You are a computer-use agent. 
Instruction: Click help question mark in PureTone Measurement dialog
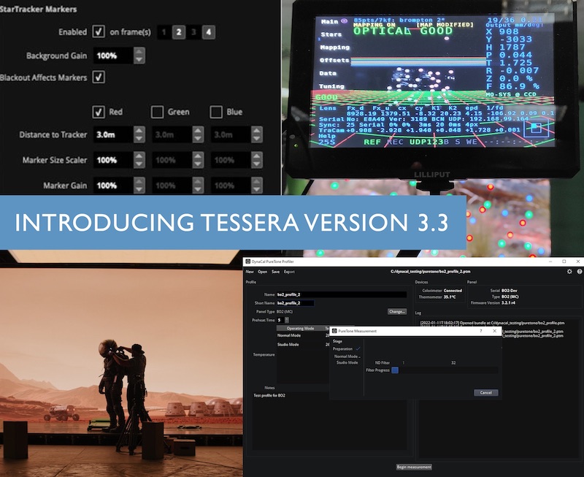point(480,331)
